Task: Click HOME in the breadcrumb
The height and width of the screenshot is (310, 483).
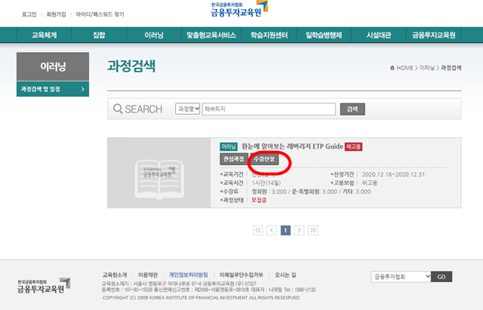Action: click(405, 68)
